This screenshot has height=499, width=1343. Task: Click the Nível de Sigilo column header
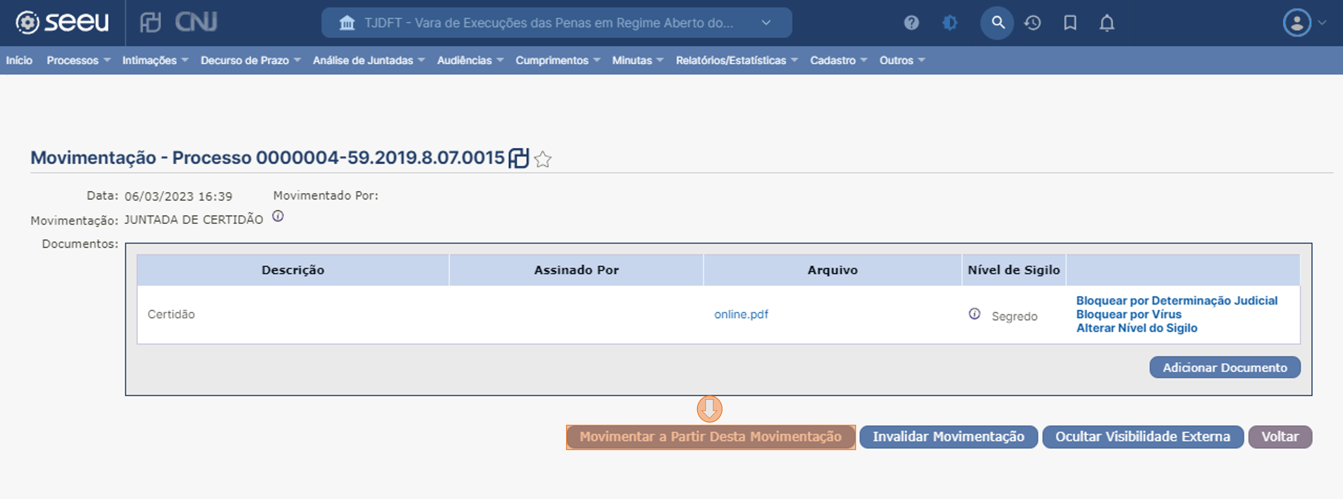click(1014, 270)
